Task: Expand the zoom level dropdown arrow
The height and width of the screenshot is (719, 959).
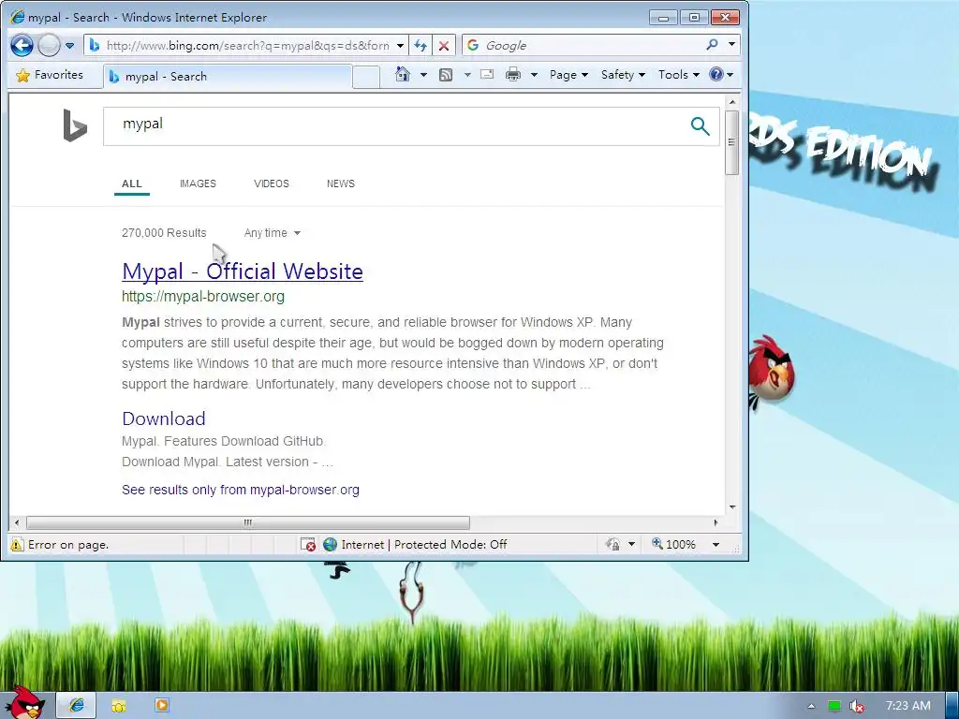Action: tap(716, 544)
